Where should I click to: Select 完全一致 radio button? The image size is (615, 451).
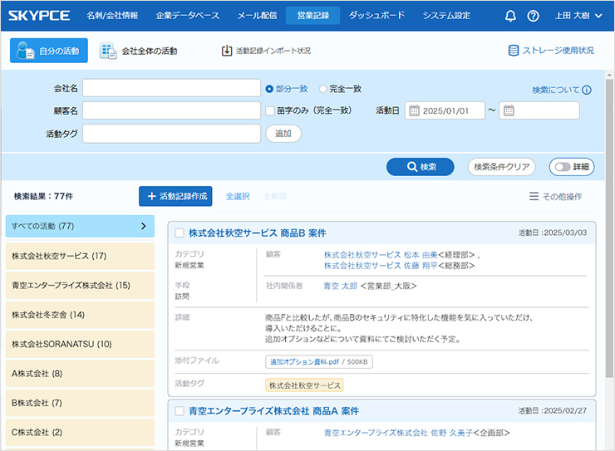point(322,89)
